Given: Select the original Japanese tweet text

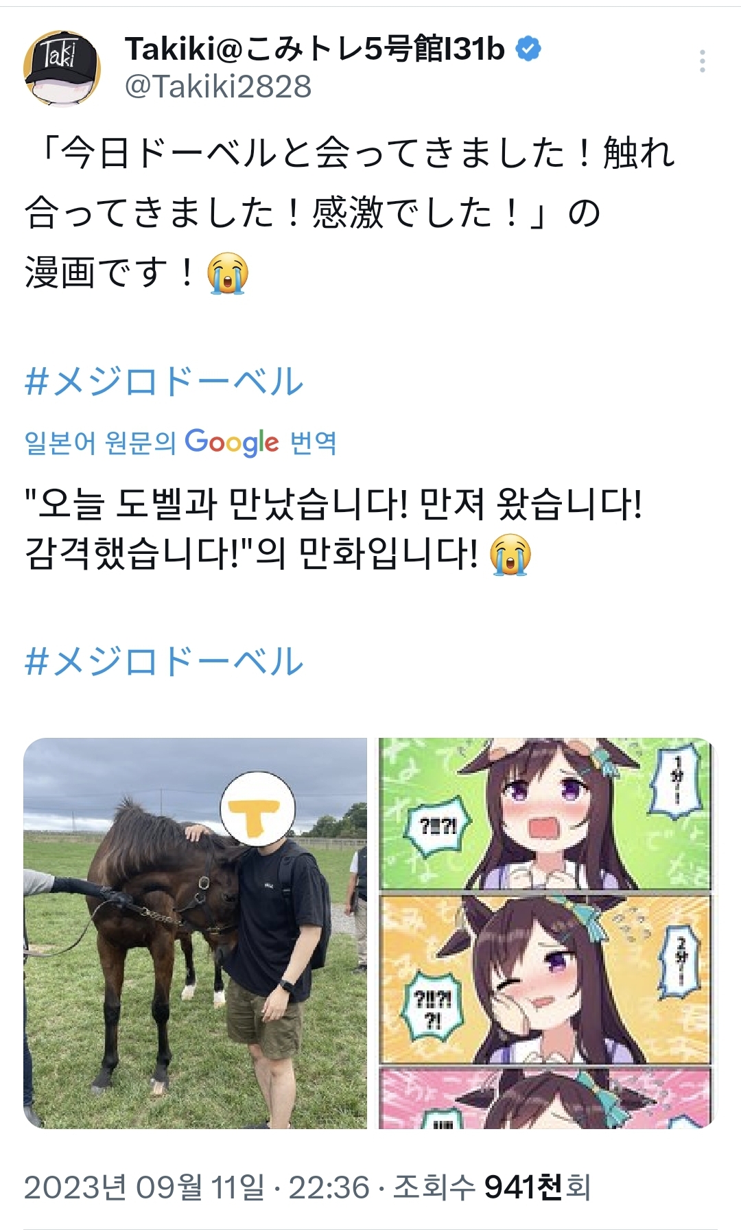Looking at the screenshot, I should 350,213.
